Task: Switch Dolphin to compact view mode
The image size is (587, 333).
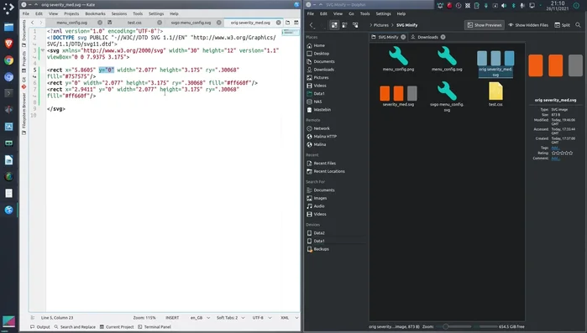Action: (345, 25)
